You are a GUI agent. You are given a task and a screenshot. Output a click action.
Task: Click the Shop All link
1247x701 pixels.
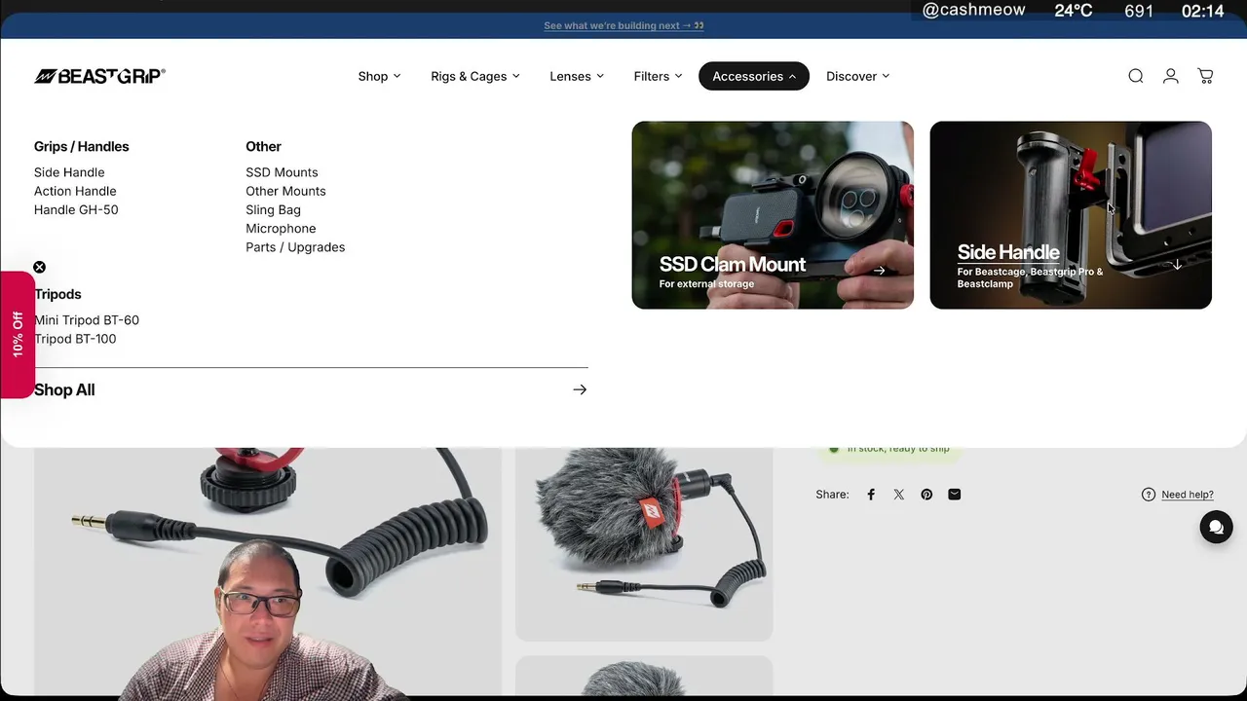[x=64, y=389]
